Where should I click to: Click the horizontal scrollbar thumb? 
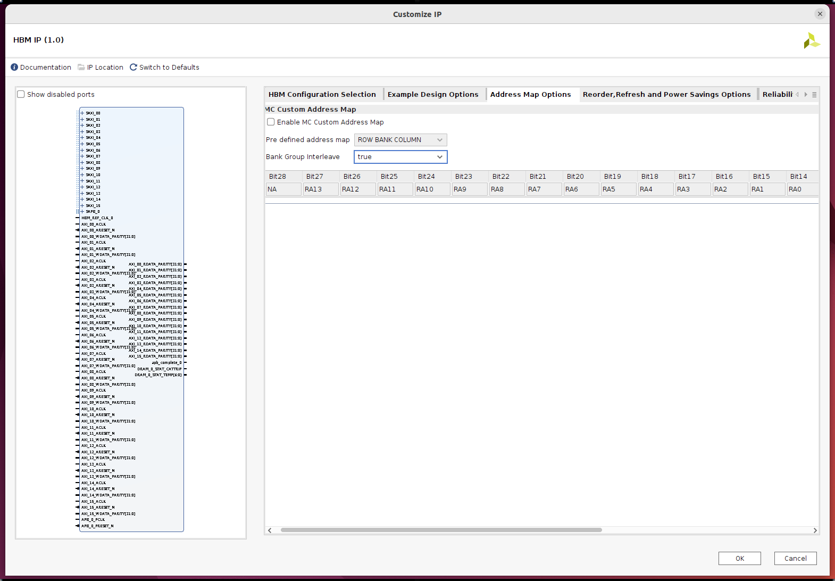[441, 530]
